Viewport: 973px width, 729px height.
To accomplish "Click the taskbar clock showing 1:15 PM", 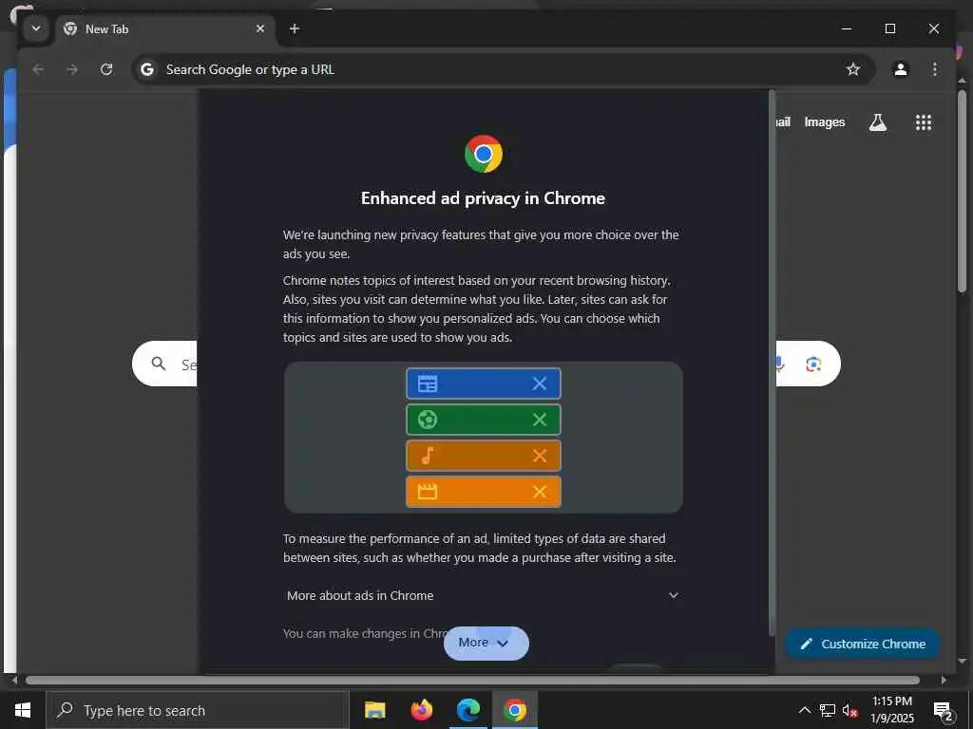I will pyautogui.click(x=891, y=710).
